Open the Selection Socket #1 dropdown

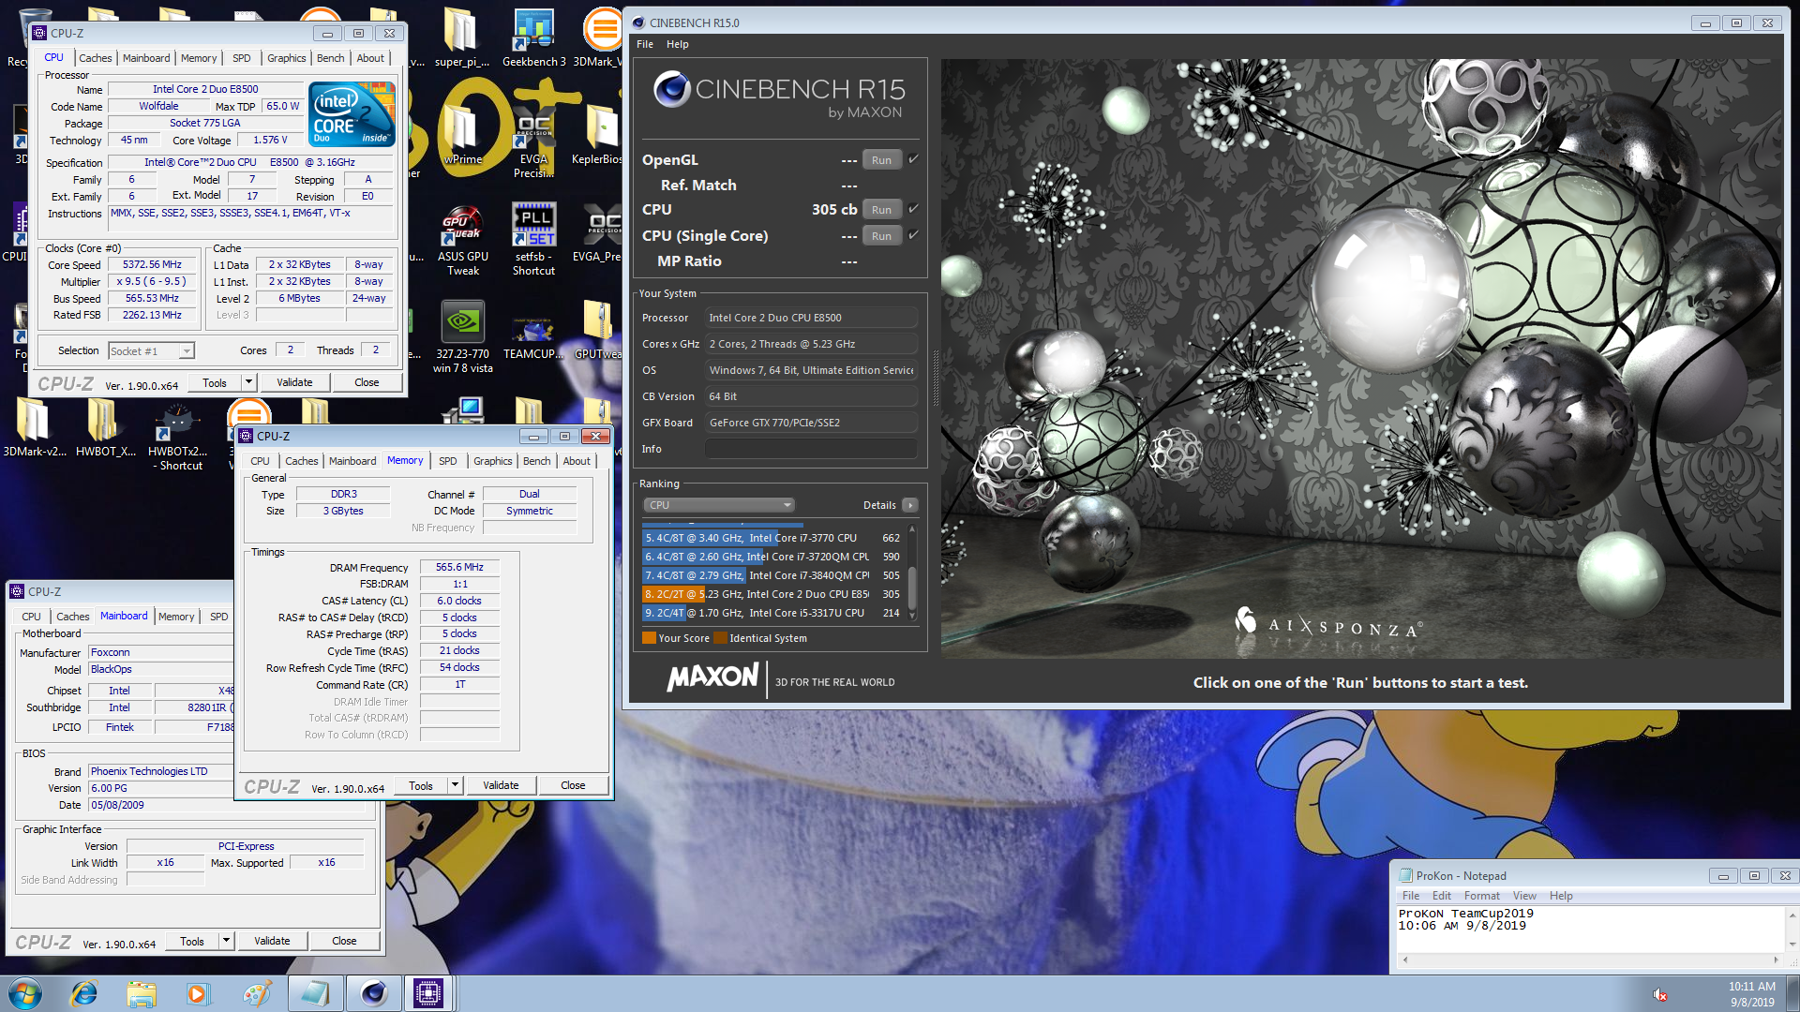(x=151, y=351)
